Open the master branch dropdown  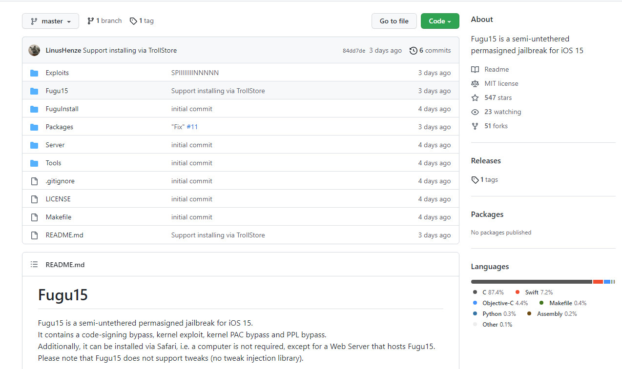pos(50,21)
